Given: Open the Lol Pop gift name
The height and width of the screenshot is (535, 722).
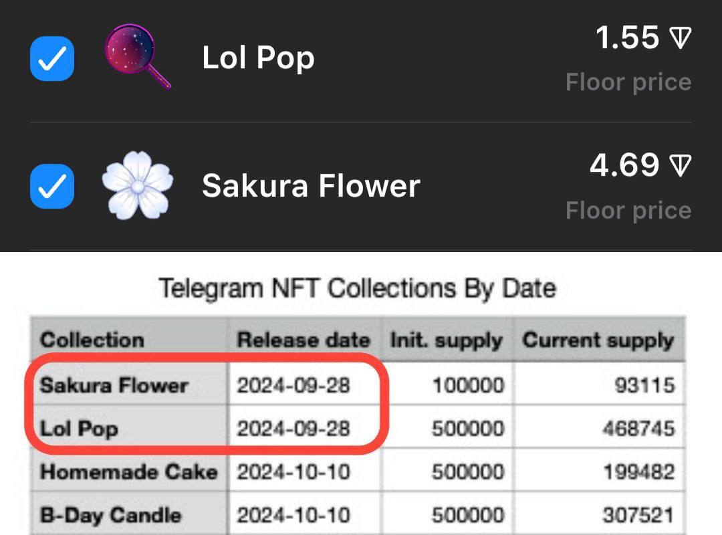Looking at the screenshot, I should coord(258,59).
